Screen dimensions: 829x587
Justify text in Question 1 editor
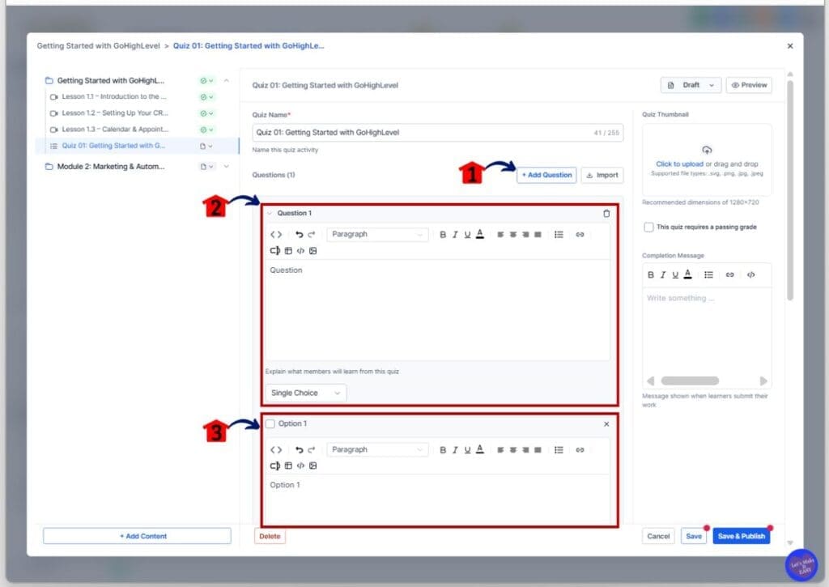click(538, 234)
